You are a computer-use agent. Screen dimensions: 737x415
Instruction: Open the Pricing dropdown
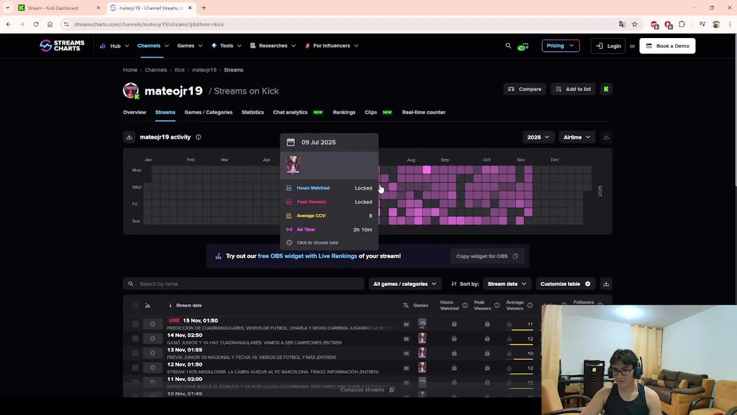pyautogui.click(x=560, y=46)
